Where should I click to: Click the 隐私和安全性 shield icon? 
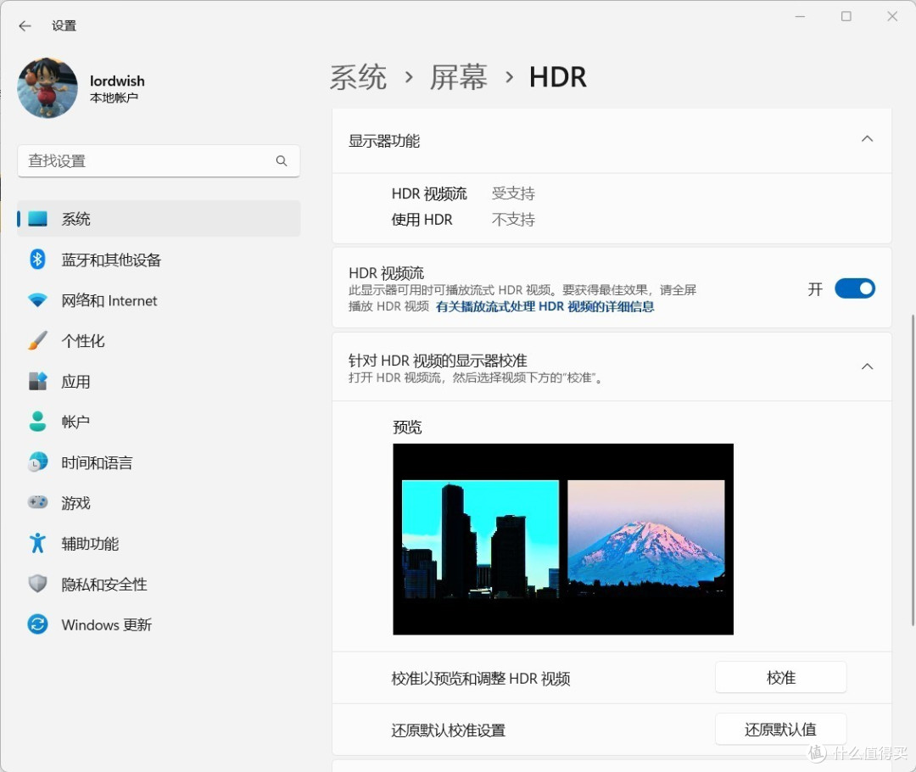click(37, 584)
